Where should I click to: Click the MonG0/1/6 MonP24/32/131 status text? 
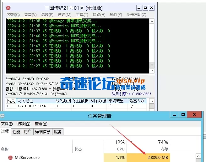point(36,94)
